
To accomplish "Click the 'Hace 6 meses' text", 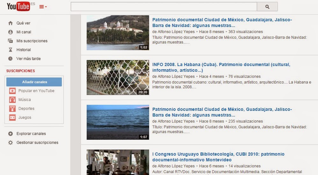I will 212,166.
